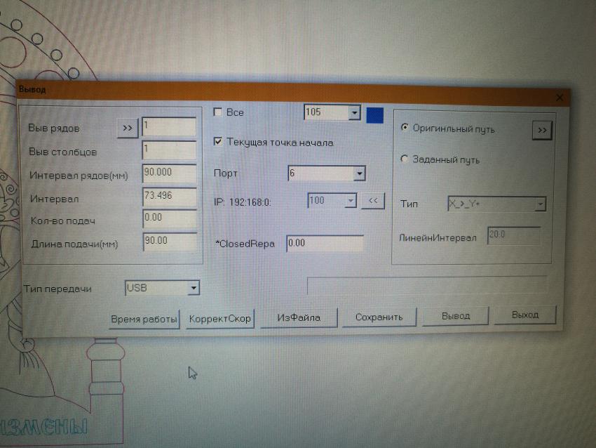Click the >> button beside Выв рядов

click(127, 129)
